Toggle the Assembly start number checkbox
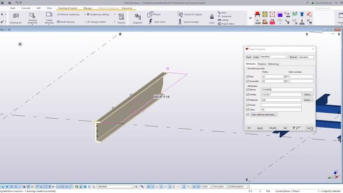Image resolution: width=343 pixels, height=193 pixels. point(286,81)
